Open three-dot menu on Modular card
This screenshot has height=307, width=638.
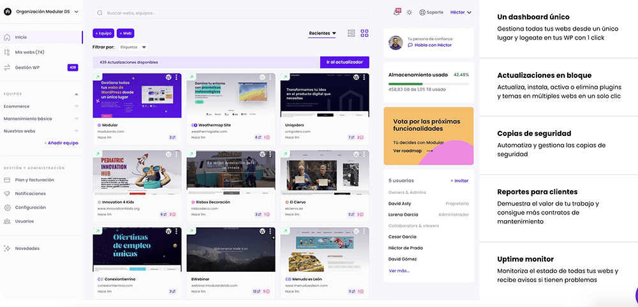click(x=177, y=77)
